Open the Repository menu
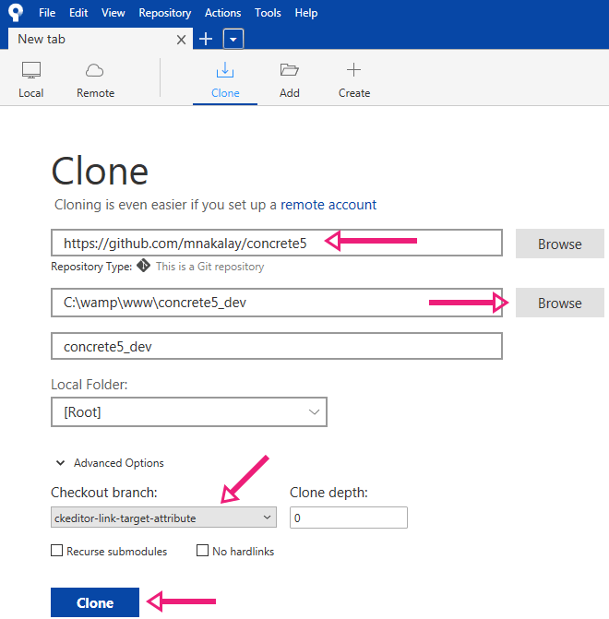The width and height of the screenshot is (609, 619). coord(164,13)
